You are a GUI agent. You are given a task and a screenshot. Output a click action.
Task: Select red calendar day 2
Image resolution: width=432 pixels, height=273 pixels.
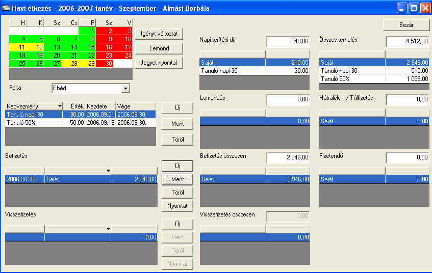pos(105,31)
